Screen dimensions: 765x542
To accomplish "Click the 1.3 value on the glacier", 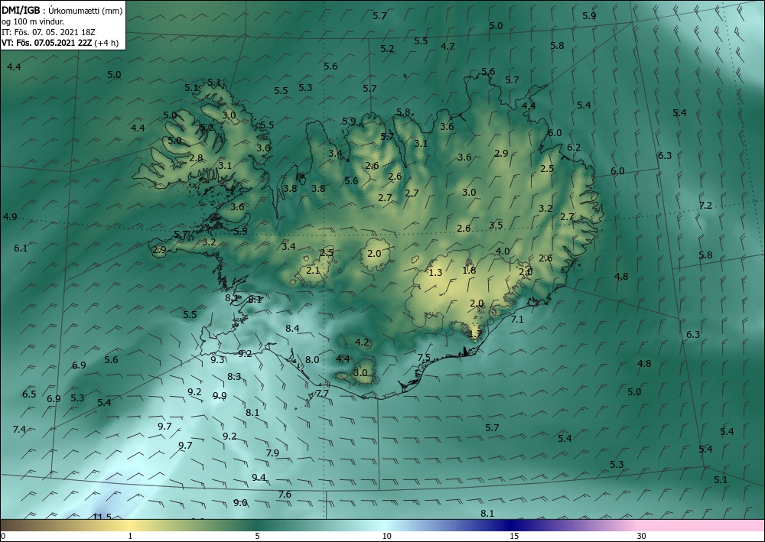I will point(435,272).
